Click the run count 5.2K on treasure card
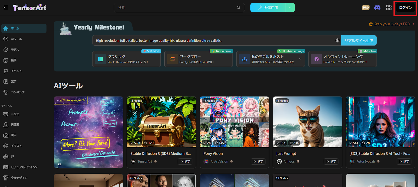 tap(135, 143)
